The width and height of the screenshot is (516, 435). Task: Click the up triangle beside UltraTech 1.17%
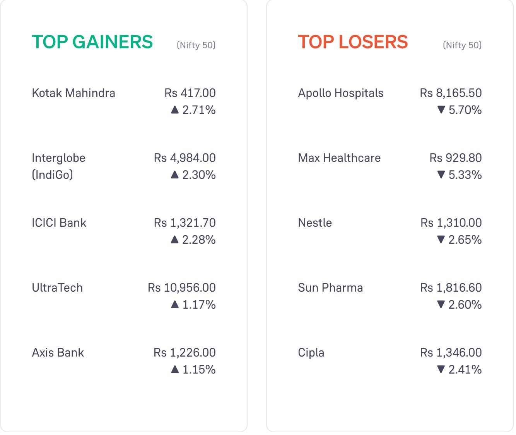point(174,305)
